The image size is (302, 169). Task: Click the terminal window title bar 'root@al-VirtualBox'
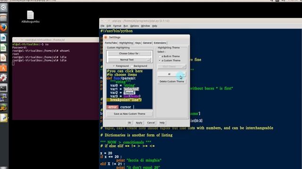click(x=56, y=40)
